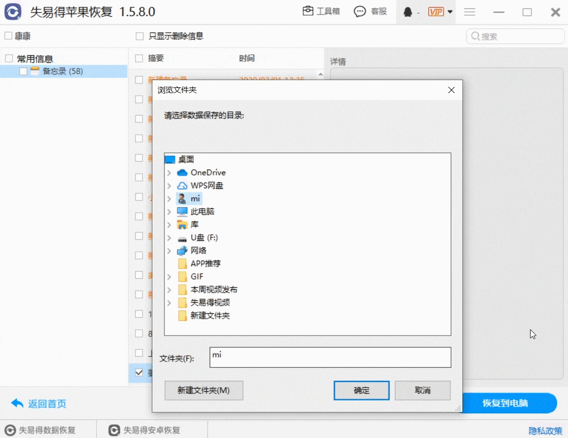Check the 备忘录 (58) checkbox

(23, 71)
